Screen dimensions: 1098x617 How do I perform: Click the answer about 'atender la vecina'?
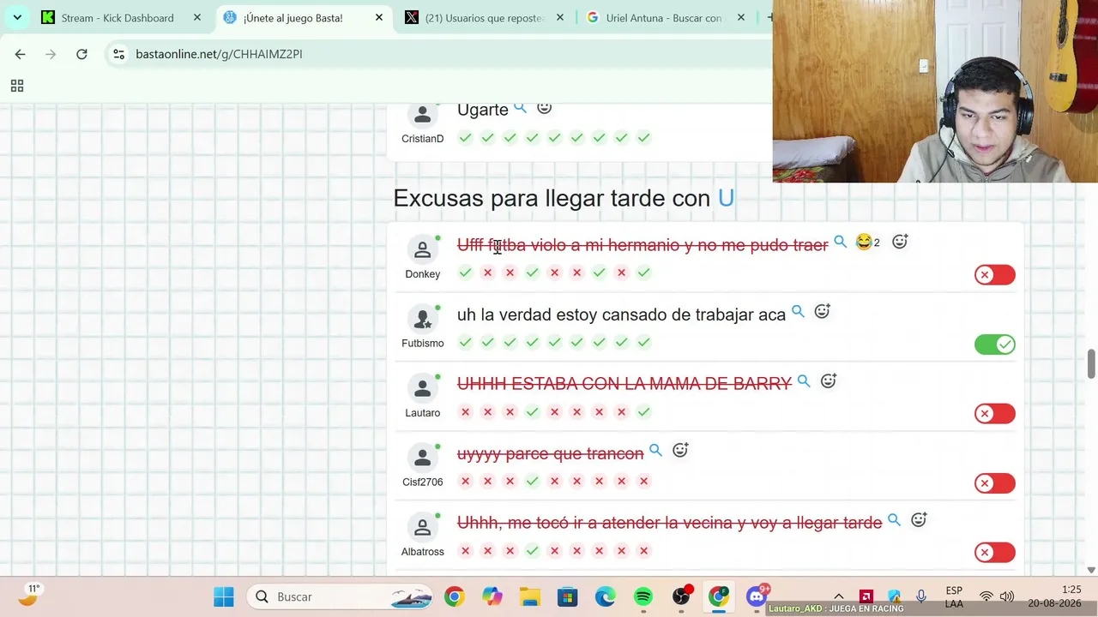pyautogui.click(x=669, y=523)
